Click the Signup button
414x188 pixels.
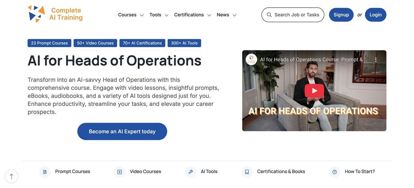click(341, 15)
